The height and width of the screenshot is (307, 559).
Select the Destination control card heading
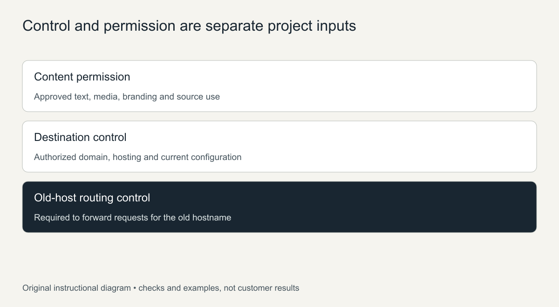click(x=80, y=137)
